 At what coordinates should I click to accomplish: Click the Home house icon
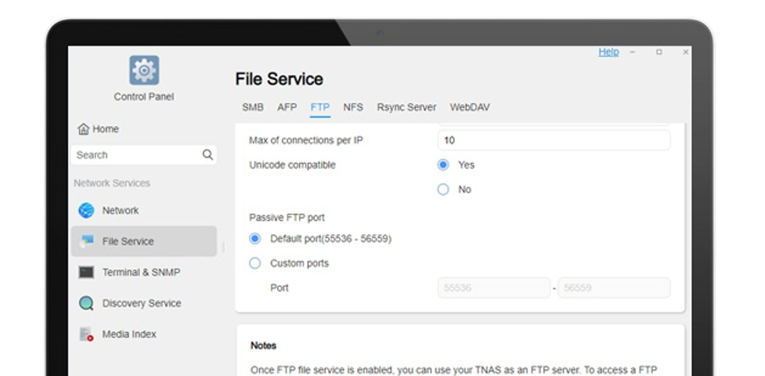point(83,129)
